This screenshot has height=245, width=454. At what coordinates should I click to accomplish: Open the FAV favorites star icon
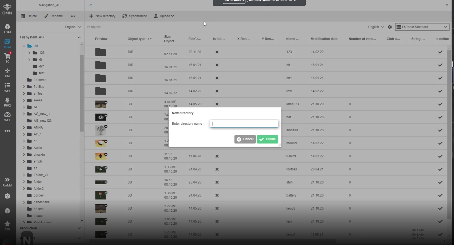(x=7, y=225)
